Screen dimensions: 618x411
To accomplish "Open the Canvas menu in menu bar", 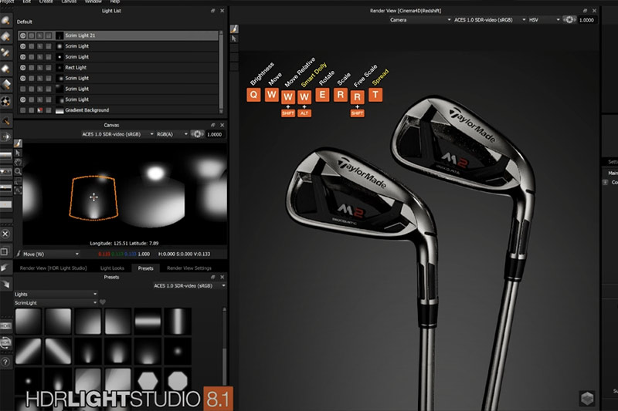I will tap(69, 2).
